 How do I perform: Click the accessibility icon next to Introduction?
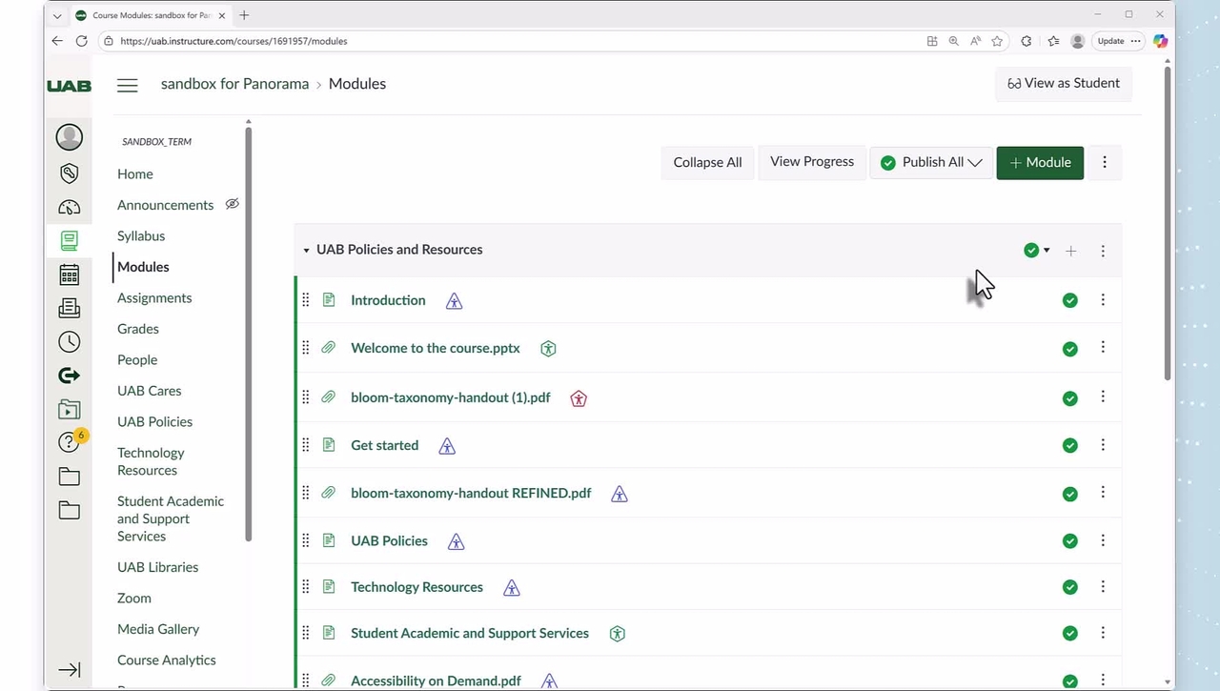[x=454, y=301]
